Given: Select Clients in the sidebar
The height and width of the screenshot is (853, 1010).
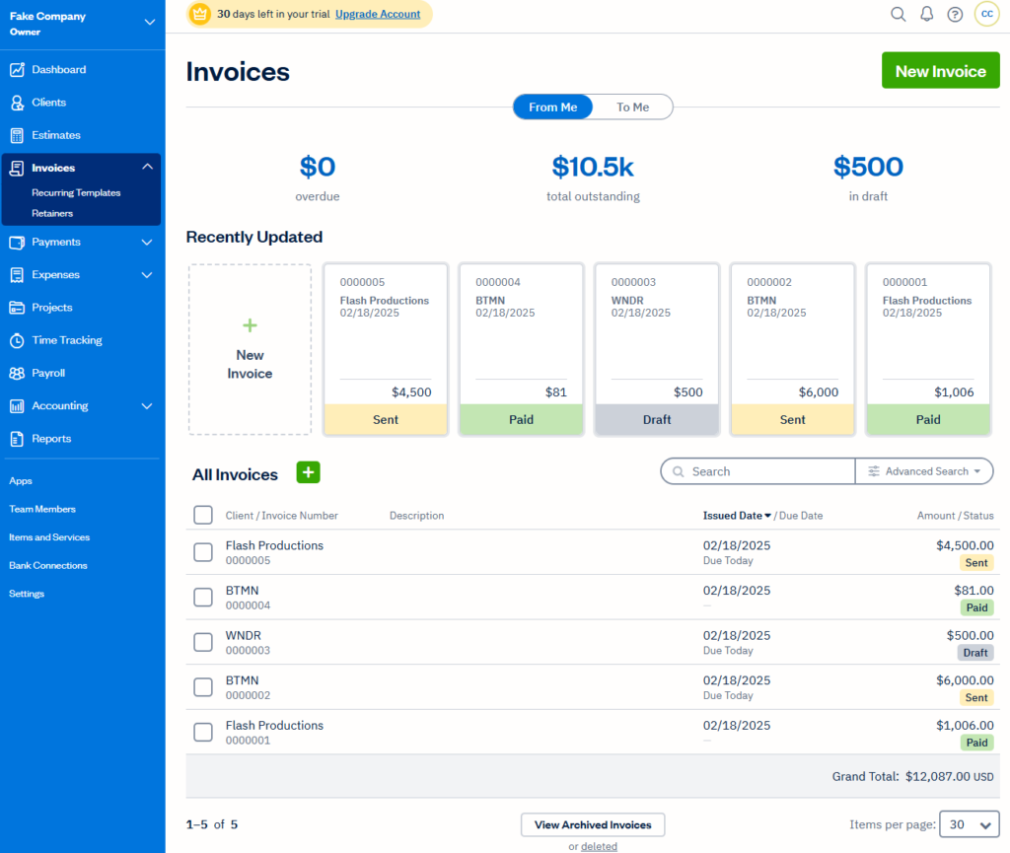Looking at the screenshot, I should pos(54,102).
